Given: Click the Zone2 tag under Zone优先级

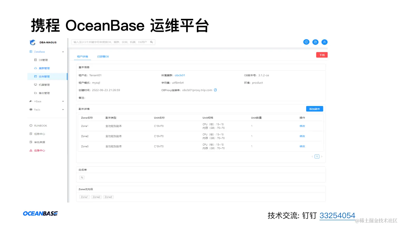Looking at the screenshot, I should click(96, 197).
